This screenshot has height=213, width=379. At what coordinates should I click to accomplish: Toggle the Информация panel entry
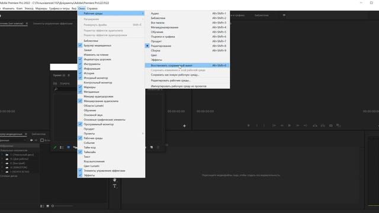(111, 69)
